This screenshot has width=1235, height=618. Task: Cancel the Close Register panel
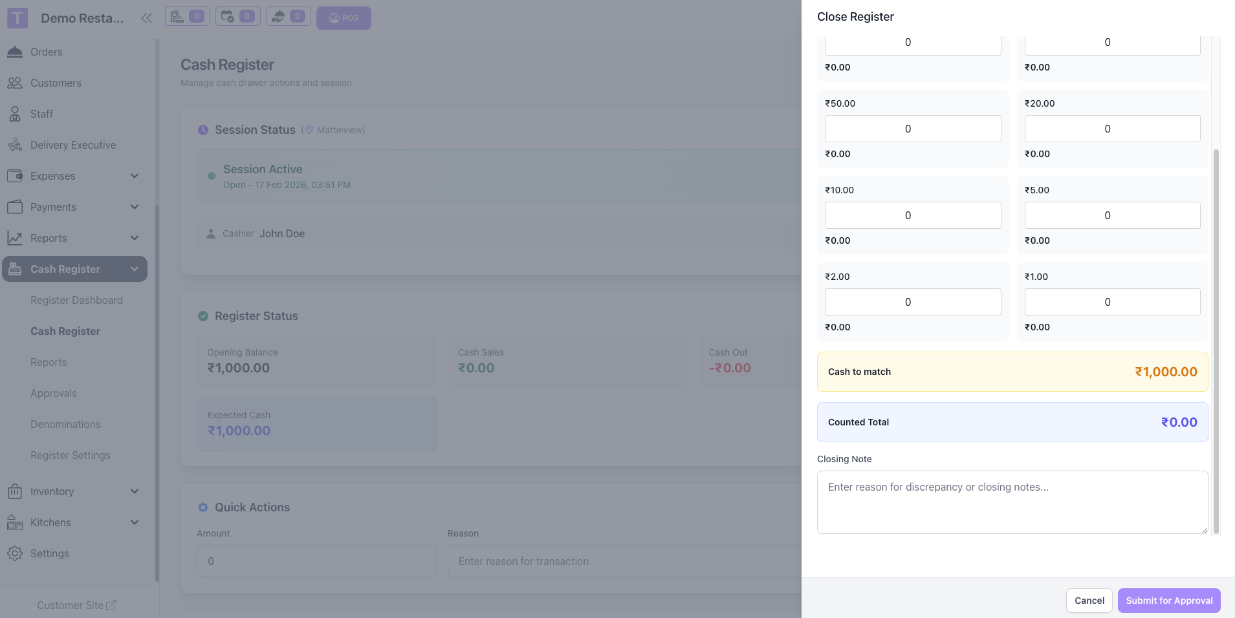click(x=1089, y=601)
